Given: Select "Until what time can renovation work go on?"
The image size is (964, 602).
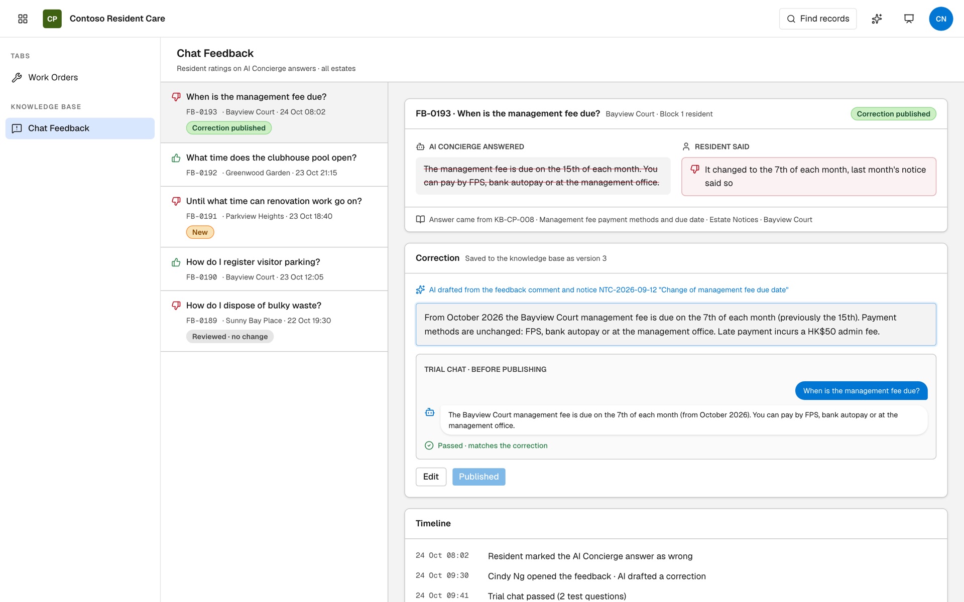Looking at the screenshot, I should coord(274,217).
